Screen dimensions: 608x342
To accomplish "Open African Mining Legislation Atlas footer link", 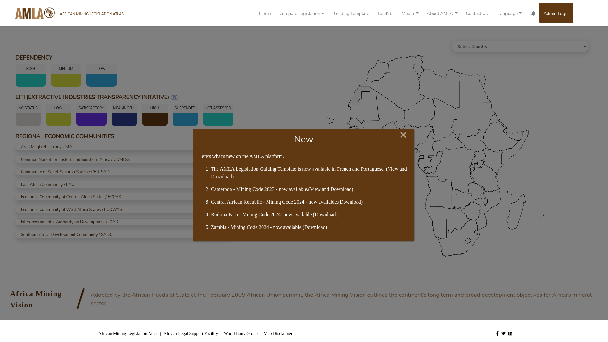I will (x=128, y=334).
